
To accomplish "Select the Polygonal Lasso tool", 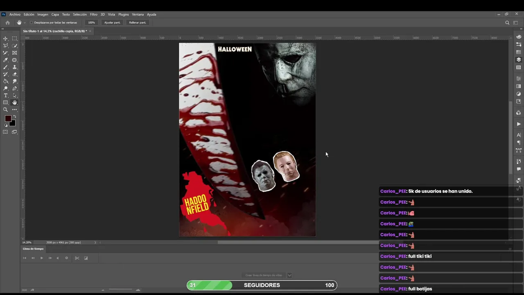I will 6,45.
